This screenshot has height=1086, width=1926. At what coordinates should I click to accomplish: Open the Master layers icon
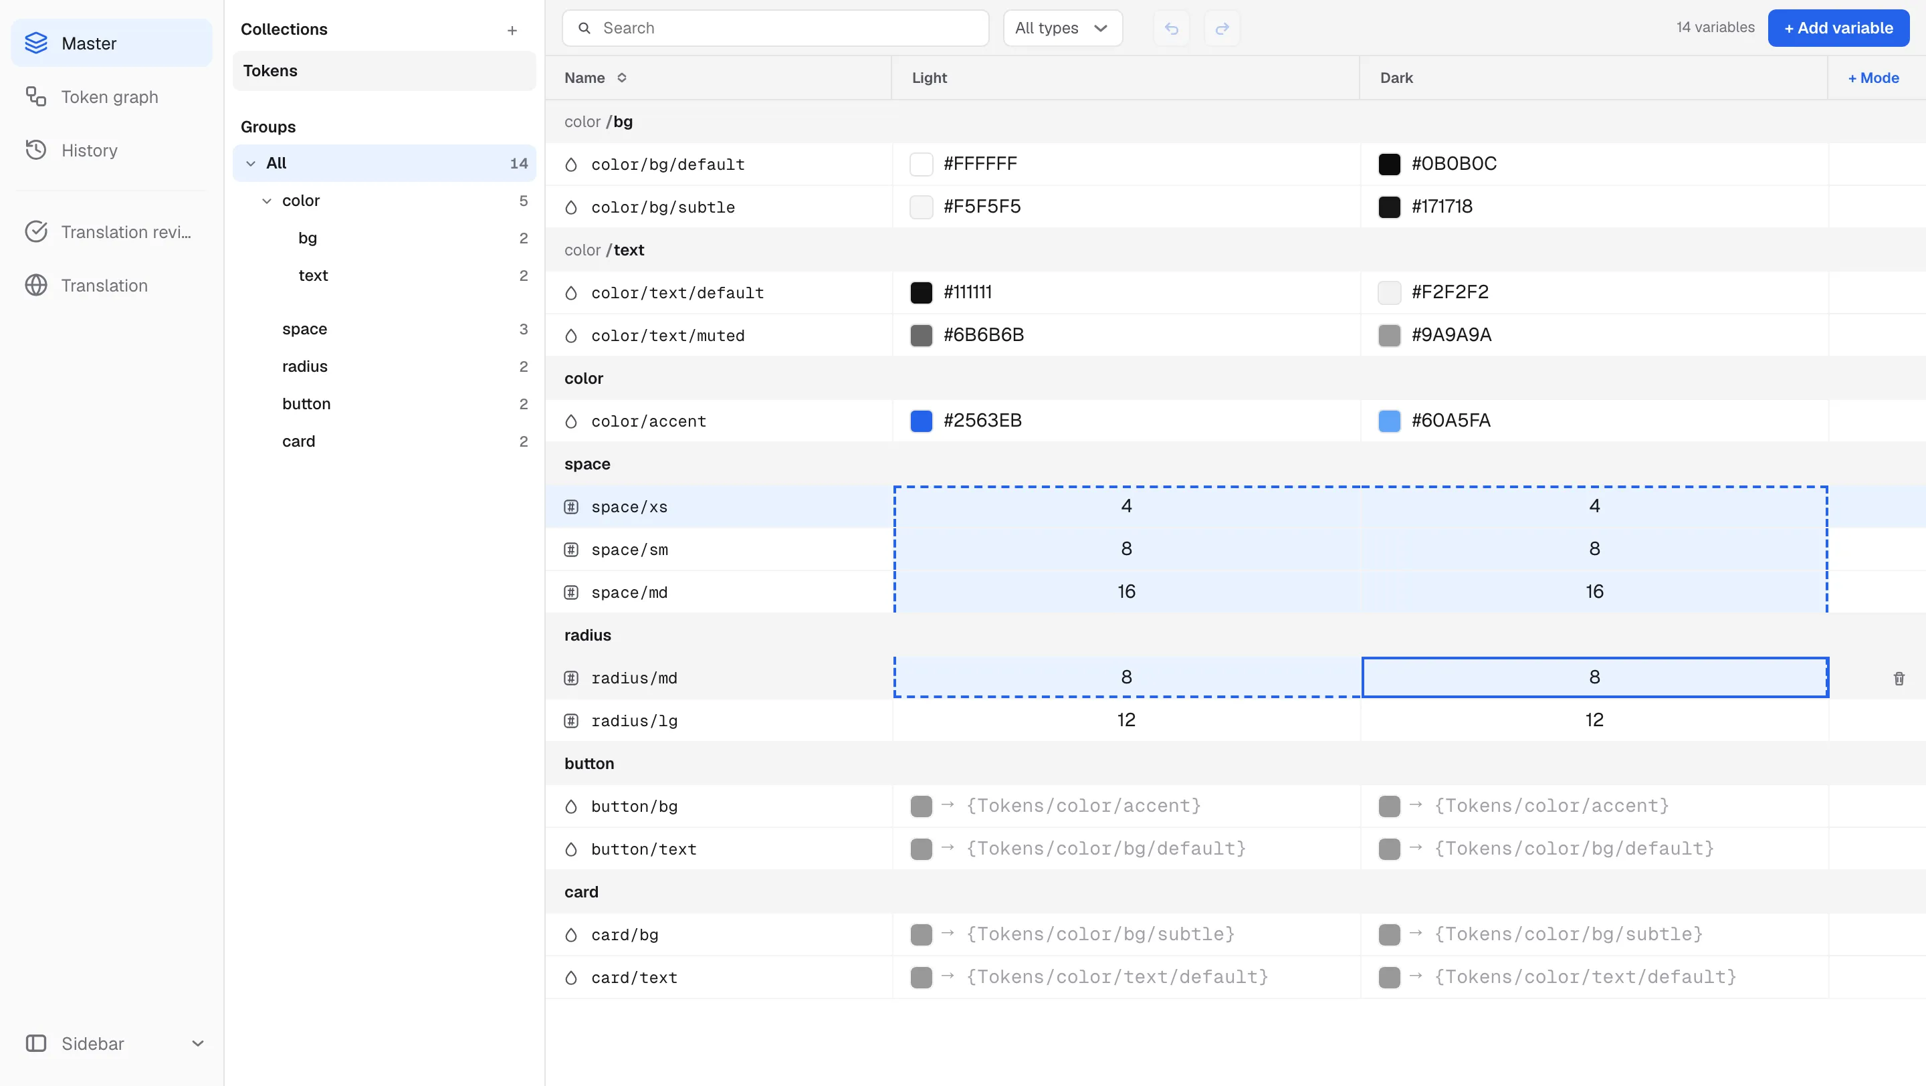pyautogui.click(x=36, y=43)
